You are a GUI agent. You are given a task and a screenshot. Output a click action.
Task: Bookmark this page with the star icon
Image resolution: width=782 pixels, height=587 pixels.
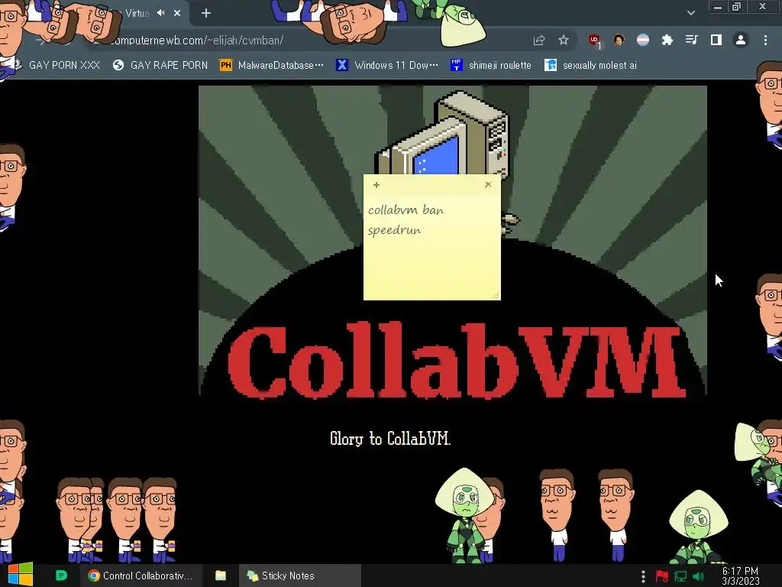click(564, 40)
